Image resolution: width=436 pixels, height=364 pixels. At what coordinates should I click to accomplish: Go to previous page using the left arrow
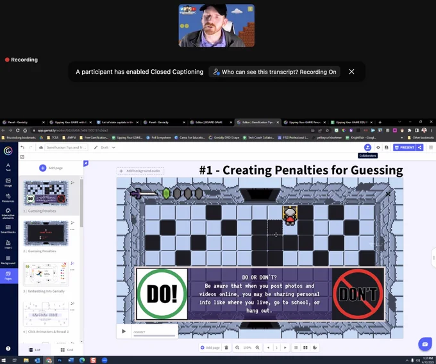coord(268,347)
